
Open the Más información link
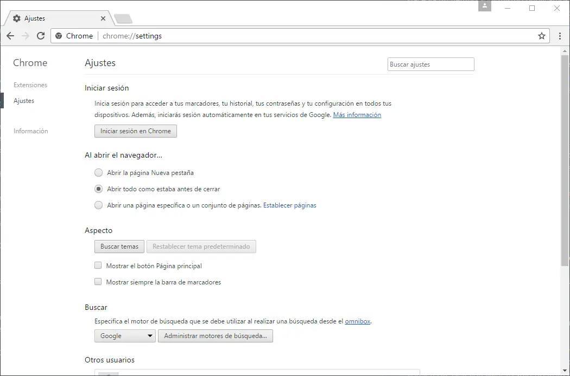[x=357, y=115]
